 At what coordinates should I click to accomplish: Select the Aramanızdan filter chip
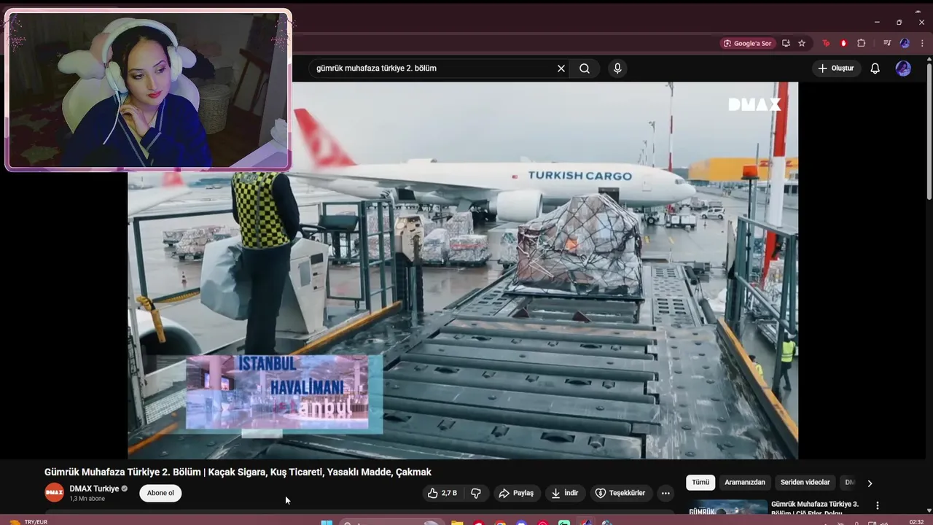pos(745,483)
